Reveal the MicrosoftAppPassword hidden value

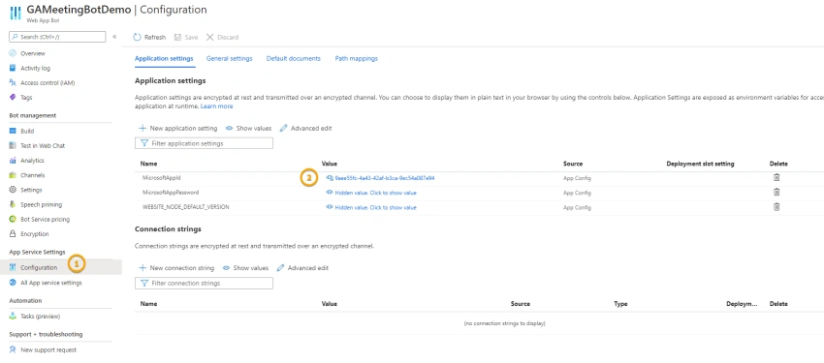coord(371,193)
